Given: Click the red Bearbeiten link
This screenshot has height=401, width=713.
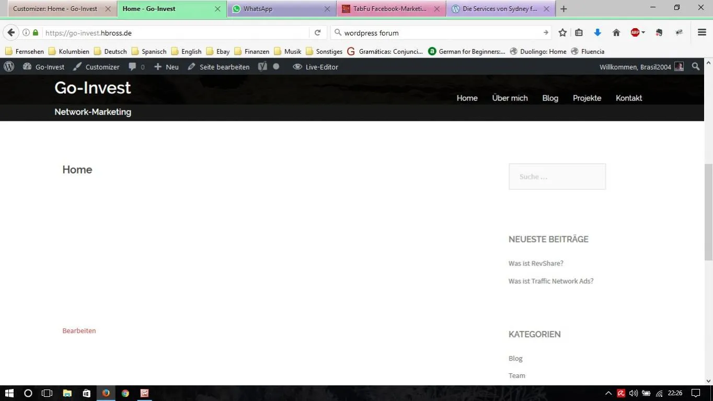Looking at the screenshot, I should (79, 330).
